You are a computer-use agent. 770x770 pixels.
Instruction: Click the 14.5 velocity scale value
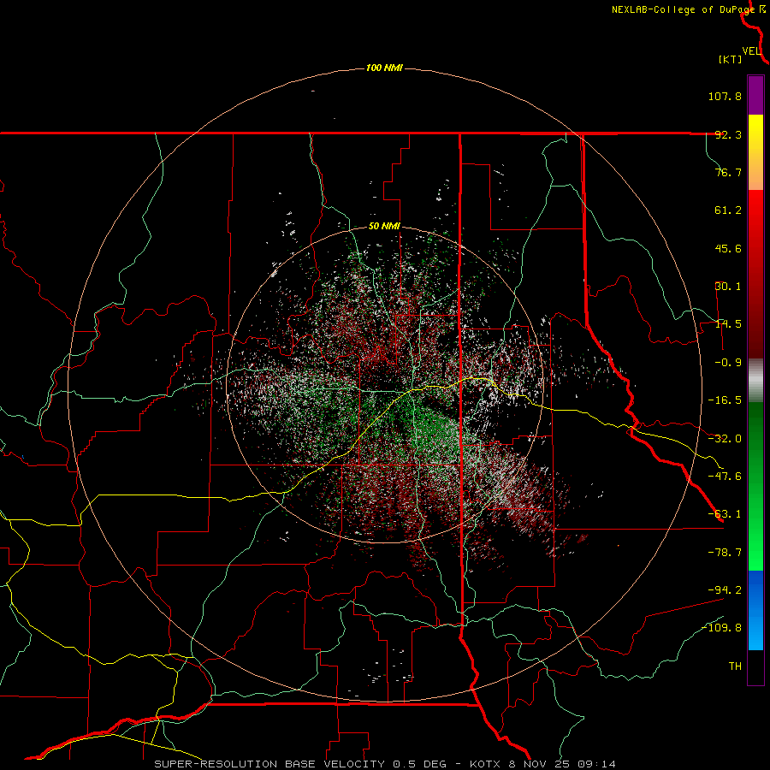[728, 324]
